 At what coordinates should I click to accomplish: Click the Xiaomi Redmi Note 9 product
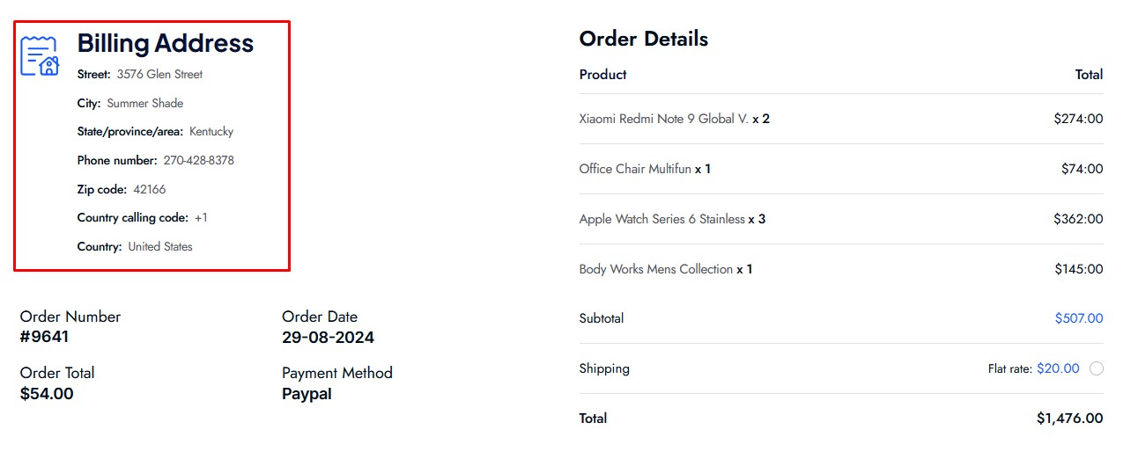coord(663,119)
